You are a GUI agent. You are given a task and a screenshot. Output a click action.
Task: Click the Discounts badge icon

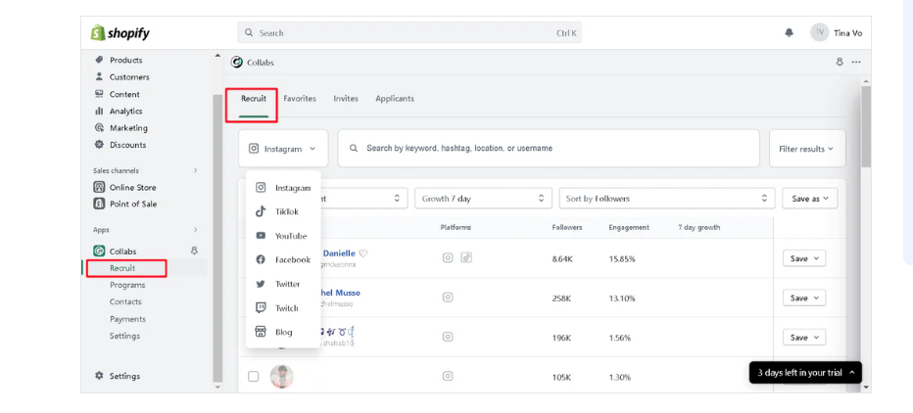pyautogui.click(x=99, y=144)
